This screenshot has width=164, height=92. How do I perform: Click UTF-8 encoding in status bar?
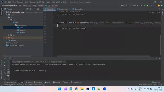tap(150, 85)
